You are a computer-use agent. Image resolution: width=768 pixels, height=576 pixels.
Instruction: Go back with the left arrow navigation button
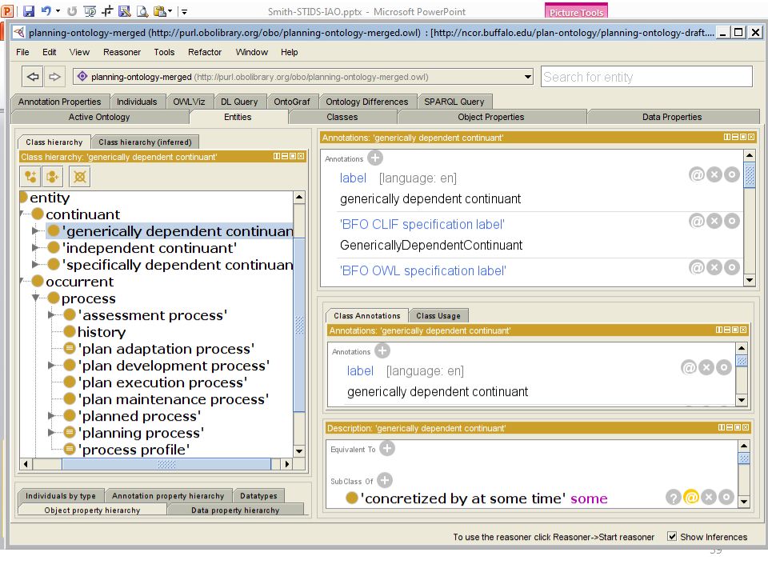[33, 77]
